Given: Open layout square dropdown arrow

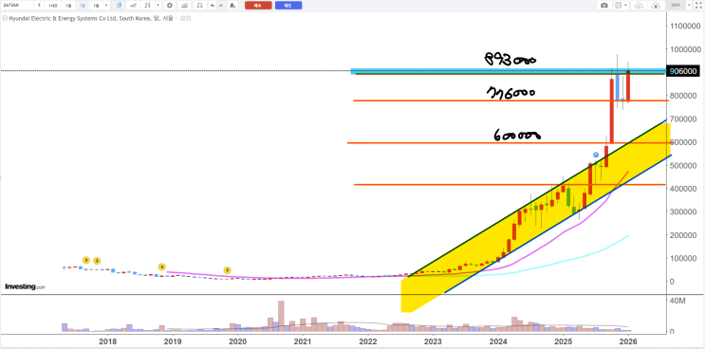Looking at the screenshot, I should pyautogui.click(x=625, y=6).
